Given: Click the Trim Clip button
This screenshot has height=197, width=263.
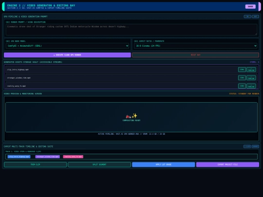Looking at the screenshot, I should [35, 164].
